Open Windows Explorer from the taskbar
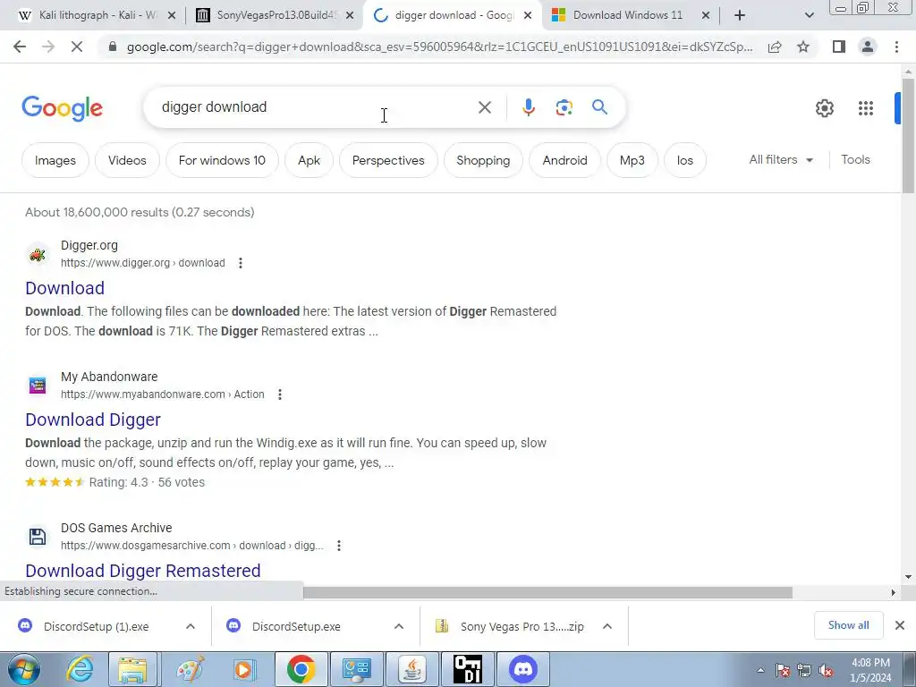Image resolution: width=916 pixels, height=687 pixels. (132, 669)
